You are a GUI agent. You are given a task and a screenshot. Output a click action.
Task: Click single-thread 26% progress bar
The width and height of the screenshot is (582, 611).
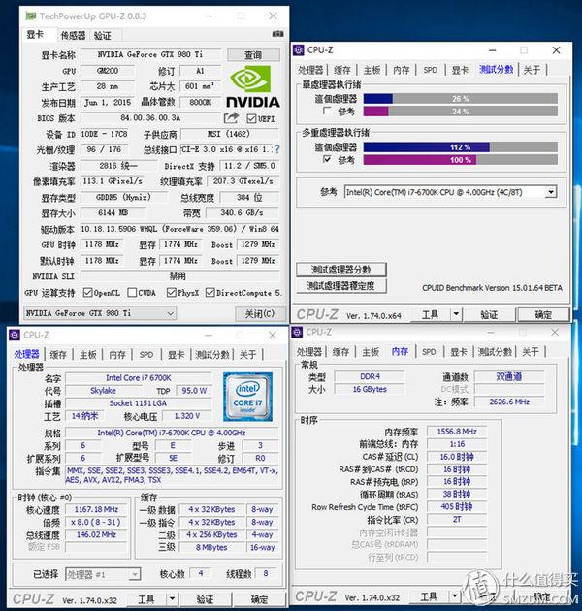(x=461, y=99)
